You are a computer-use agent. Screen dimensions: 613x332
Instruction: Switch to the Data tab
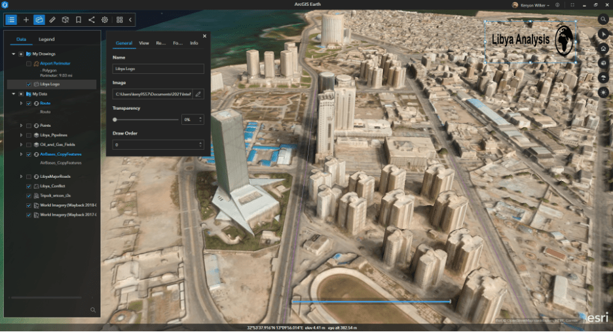click(21, 39)
